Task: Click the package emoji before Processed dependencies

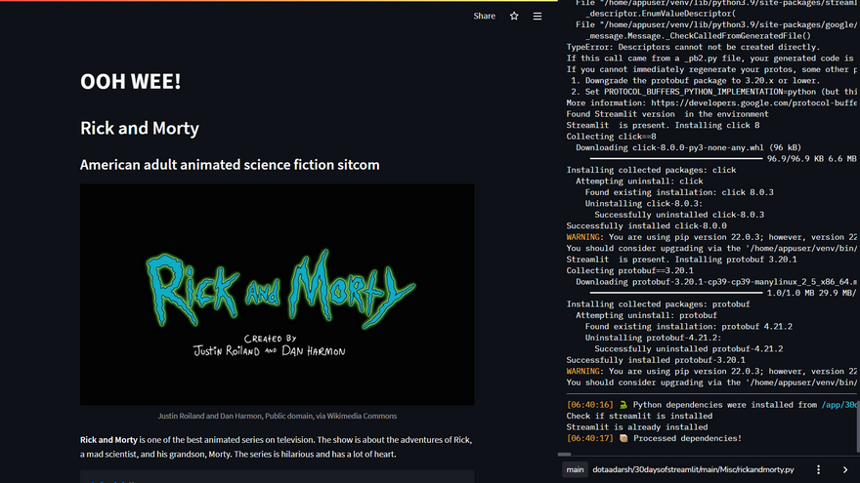Action: pos(623,438)
